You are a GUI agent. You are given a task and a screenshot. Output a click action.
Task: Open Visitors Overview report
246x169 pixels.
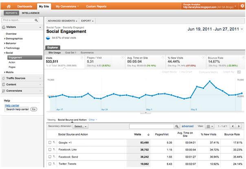click(x=11, y=34)
